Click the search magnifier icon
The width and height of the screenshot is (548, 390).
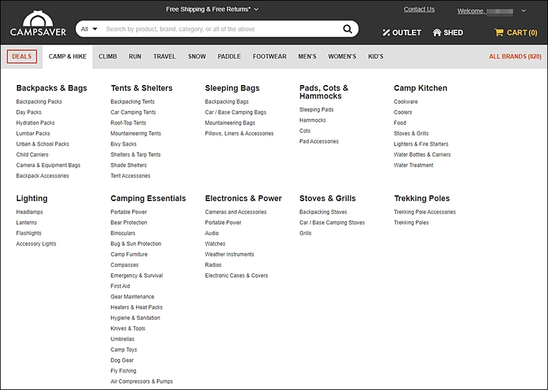point(347,29)
